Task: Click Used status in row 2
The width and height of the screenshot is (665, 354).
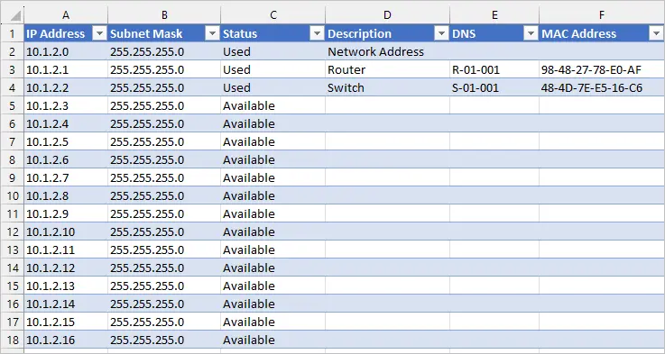Action: point(273,51)
